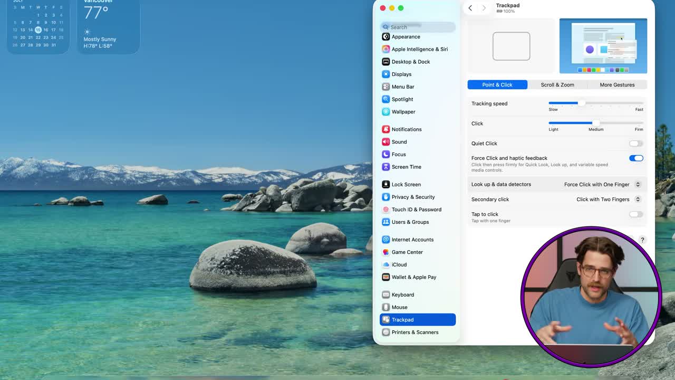Close the System Settings window

383,8
